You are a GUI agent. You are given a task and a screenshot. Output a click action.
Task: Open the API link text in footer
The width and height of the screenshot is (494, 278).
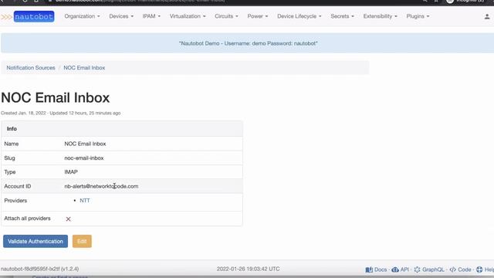(x=404, y=270)
